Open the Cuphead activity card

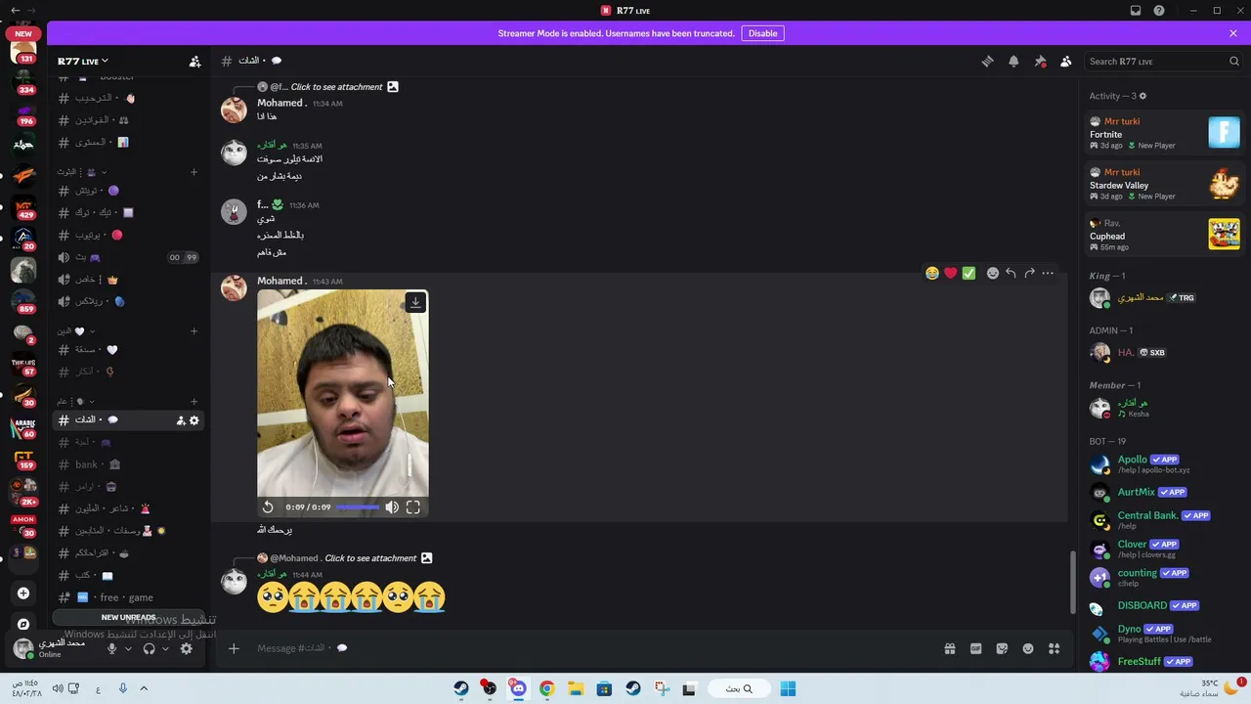click(x=1164, y=235)
